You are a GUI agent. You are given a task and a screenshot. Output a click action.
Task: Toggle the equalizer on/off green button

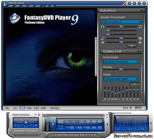point(134,84)
